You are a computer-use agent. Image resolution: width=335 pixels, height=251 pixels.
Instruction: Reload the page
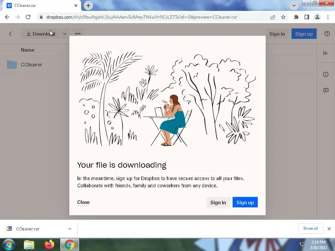pyautogui.click(x=28, y=17)
